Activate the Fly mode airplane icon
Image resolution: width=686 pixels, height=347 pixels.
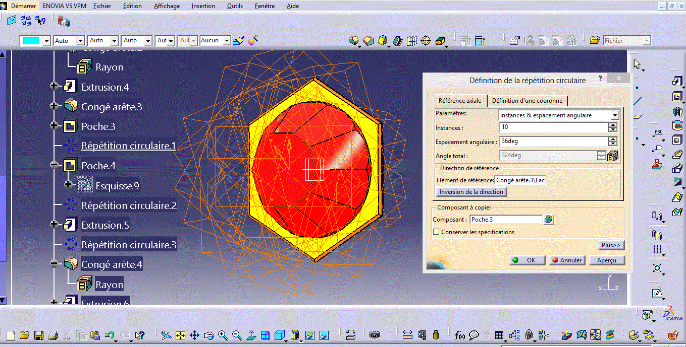point(166,335)
